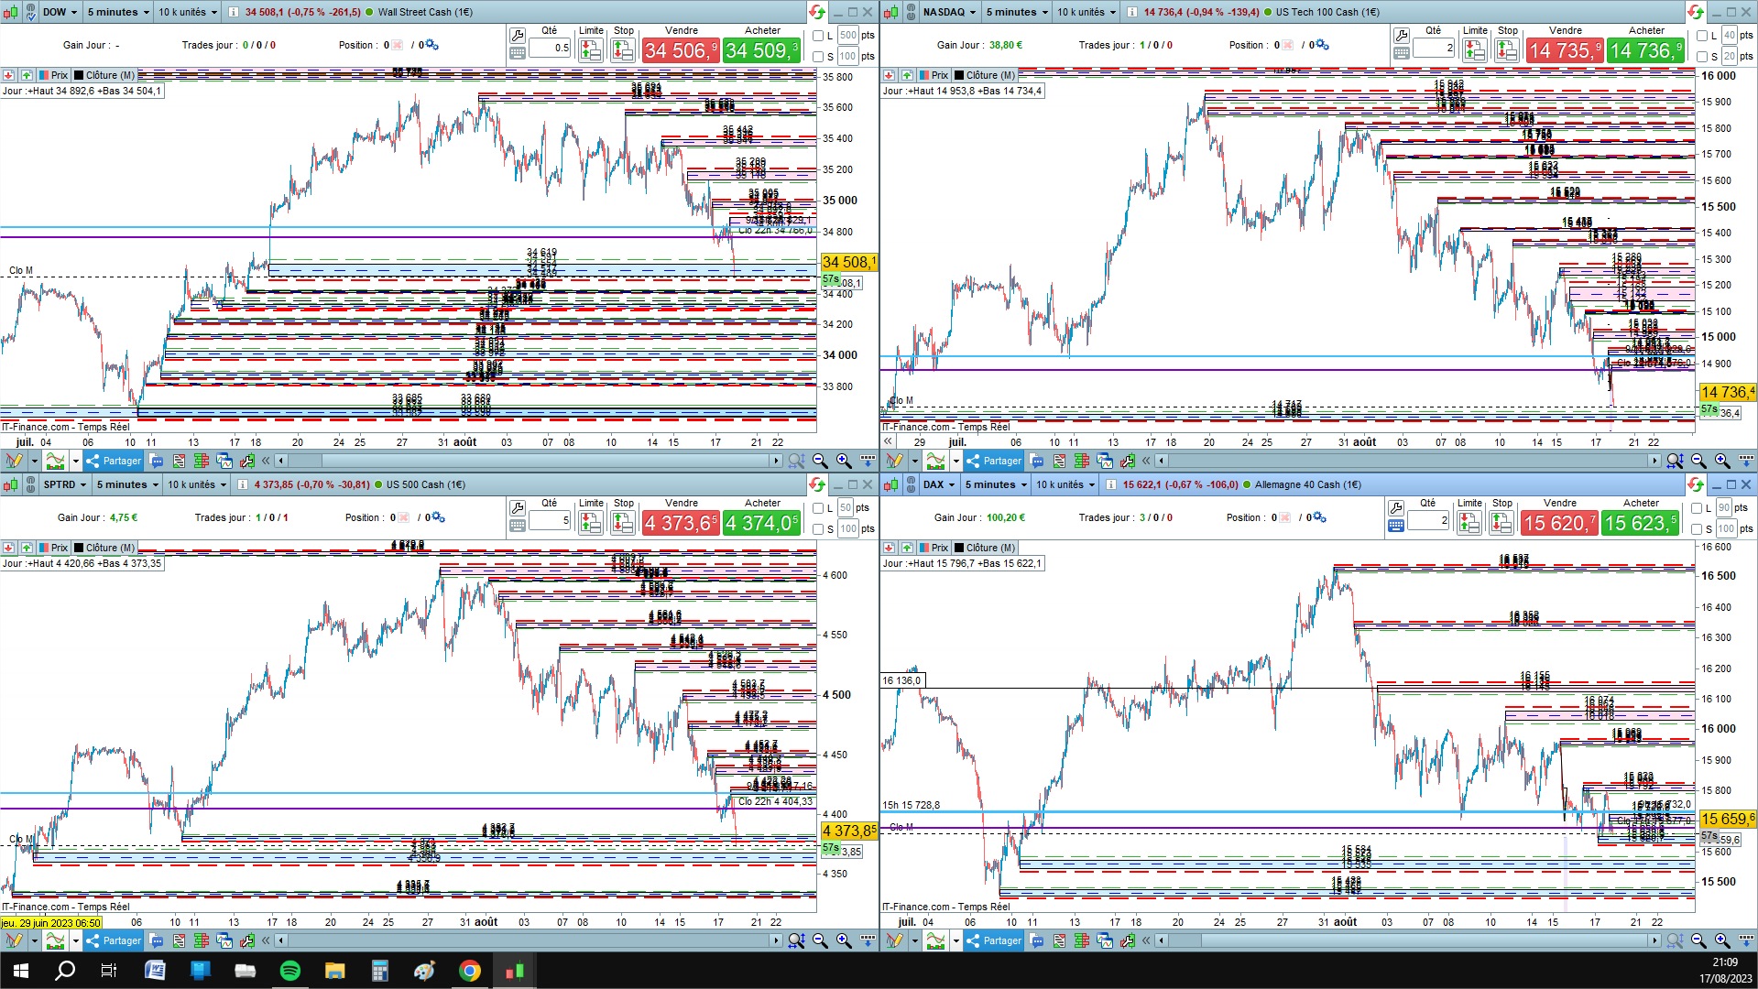Screen dimensions: 1758x989
Task: Click the horizontal scrollbar of the SPTRD chart
Action: tap(529, 940)
